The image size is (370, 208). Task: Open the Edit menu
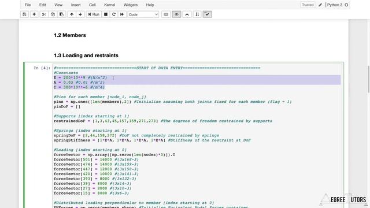coord(42,5)
